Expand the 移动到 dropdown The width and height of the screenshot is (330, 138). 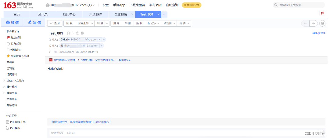(169, 24)
